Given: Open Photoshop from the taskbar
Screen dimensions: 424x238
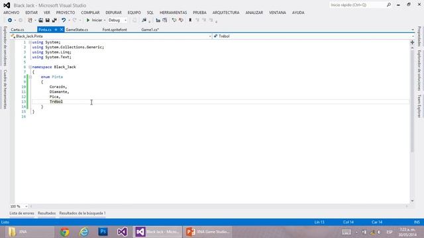Looking at the screenshot, I should tap(103, 232).
